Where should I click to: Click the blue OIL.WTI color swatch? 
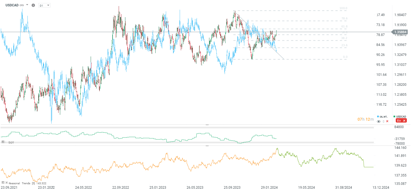pos(378,116)
